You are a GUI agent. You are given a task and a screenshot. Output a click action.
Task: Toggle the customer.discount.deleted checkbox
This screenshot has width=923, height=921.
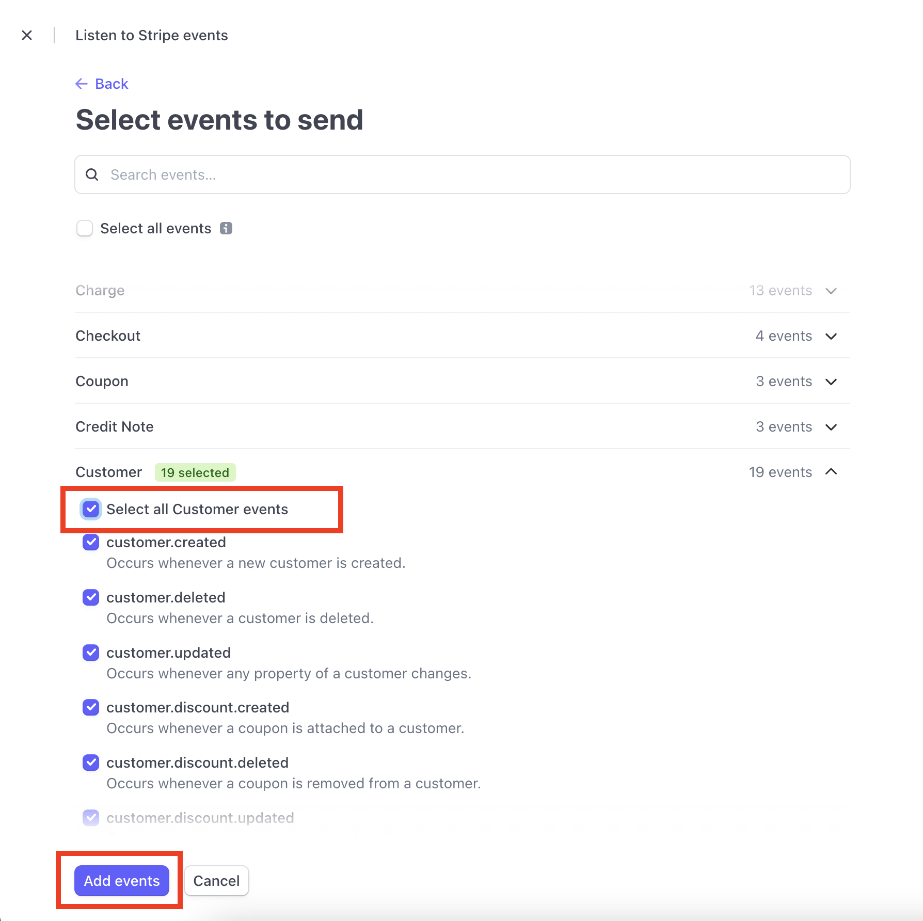pyautogui.click(x=90, y=763)
